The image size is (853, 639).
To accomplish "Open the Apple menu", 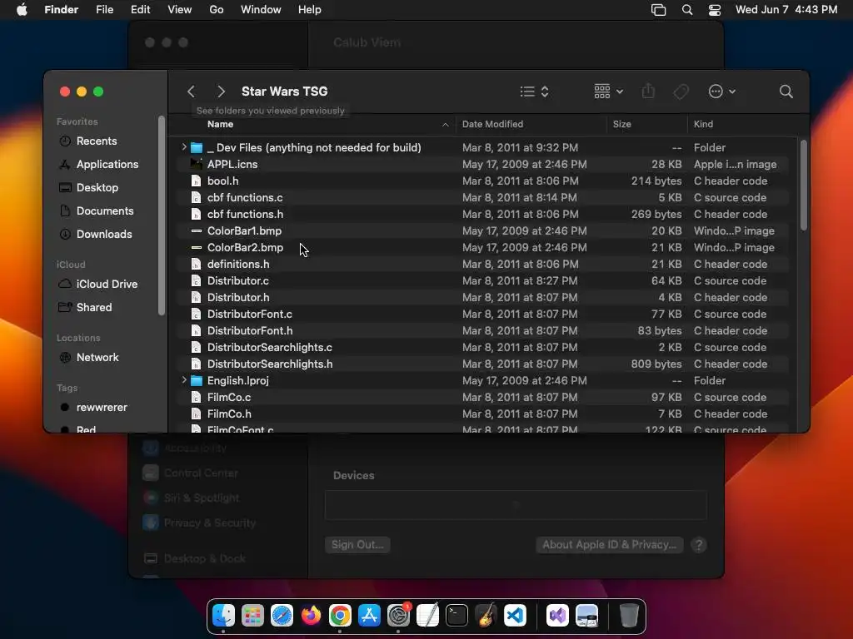I will click(22, 10).
